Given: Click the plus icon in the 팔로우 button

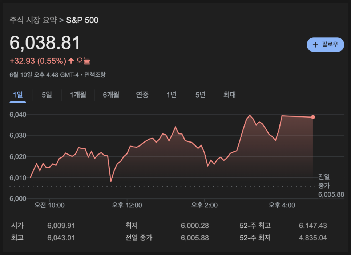Looking at the screenshot, I should point(315,45).
